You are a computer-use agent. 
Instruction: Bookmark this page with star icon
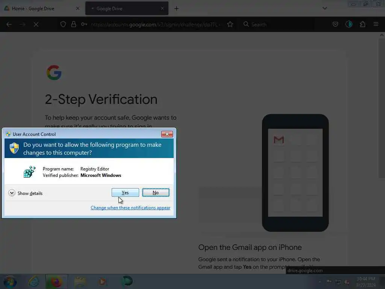coord(230,24)
